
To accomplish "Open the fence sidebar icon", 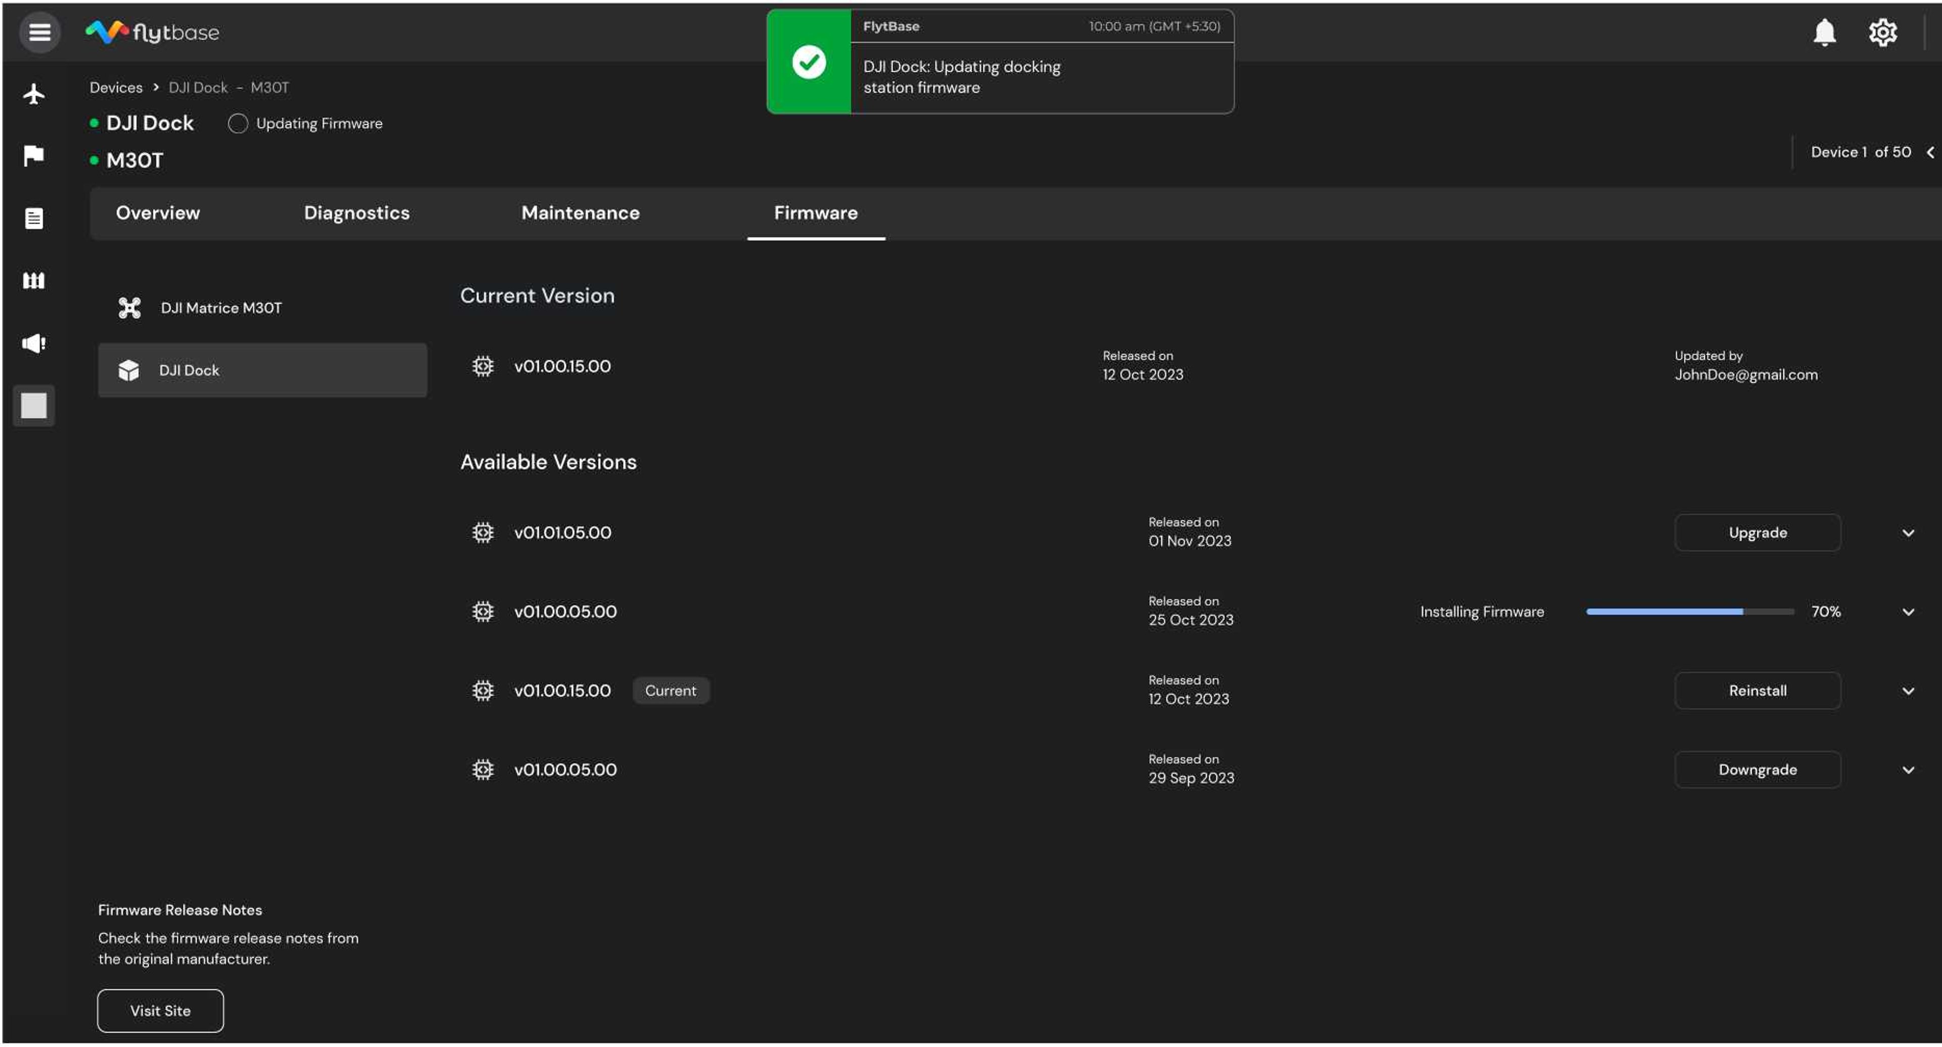I will coord(34,281).
